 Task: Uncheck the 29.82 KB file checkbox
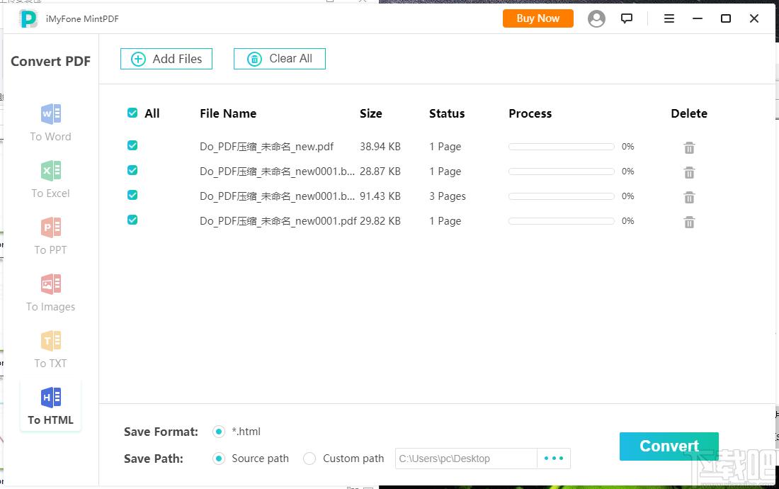pos(132,220)
